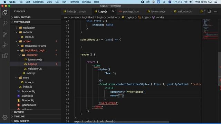
Task: Click the clock 'Wed 10:03 AM'
Action: point(203,2)
